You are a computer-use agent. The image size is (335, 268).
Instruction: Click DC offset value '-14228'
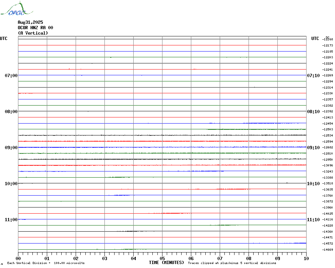[327, 226]
